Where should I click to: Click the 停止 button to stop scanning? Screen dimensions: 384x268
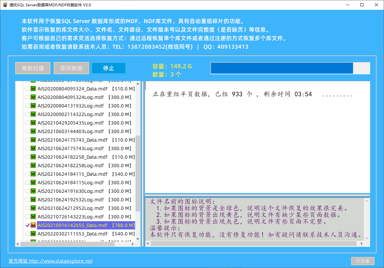point(109,68)
